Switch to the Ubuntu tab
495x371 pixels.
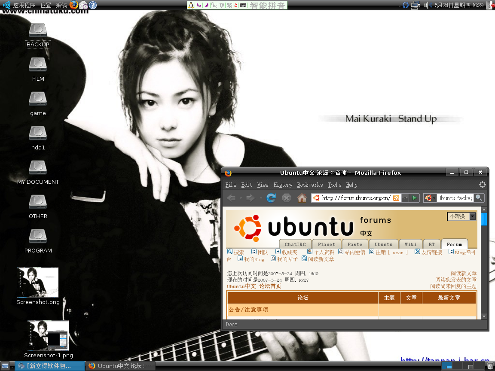click(384, 244)
